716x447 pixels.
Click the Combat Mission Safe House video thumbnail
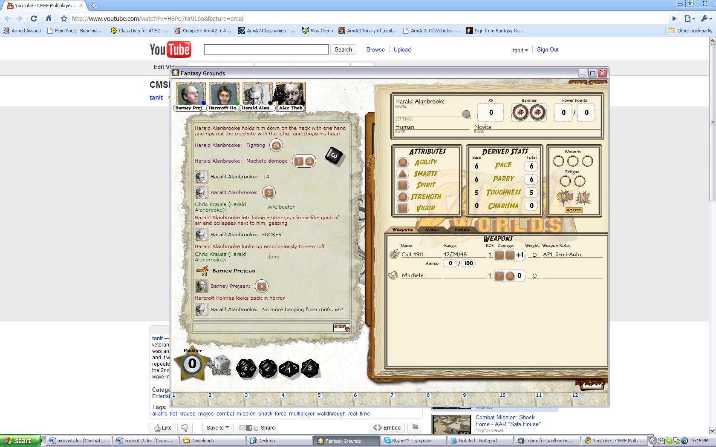[452, 424]
